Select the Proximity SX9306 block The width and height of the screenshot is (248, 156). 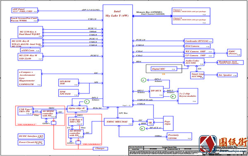coord(179,137)
